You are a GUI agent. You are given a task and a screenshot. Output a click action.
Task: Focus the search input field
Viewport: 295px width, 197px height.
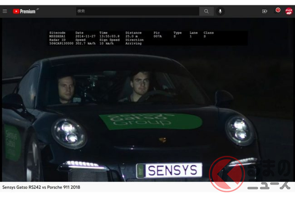click(137, 11)
